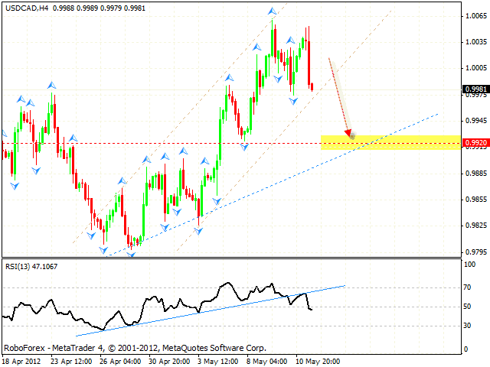This screenshot has width=490, height=367.
Task: Click the USDCAD,H4 chart title
Action: coord(28,7)
